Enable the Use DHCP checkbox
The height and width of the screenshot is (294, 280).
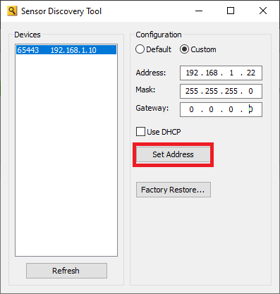coord(140,132)
